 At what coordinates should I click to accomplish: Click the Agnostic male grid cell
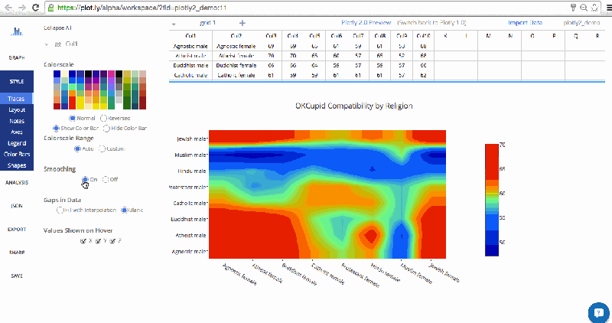[x=190, y=46]
